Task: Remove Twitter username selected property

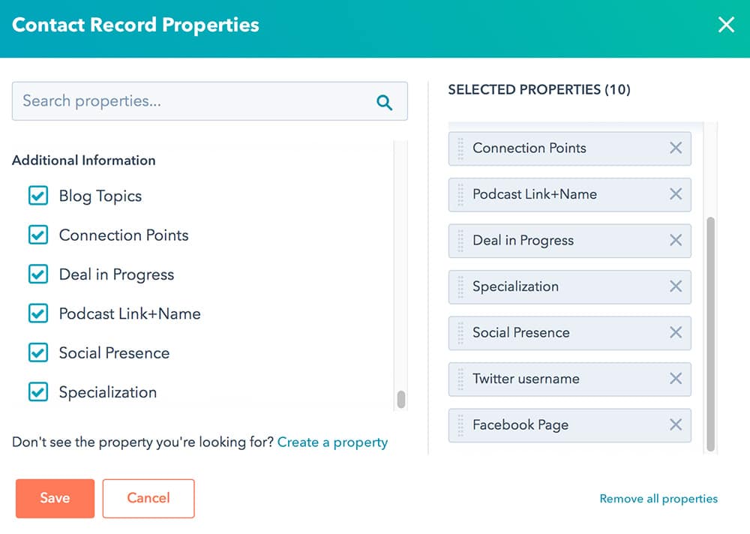Action: 675,379
